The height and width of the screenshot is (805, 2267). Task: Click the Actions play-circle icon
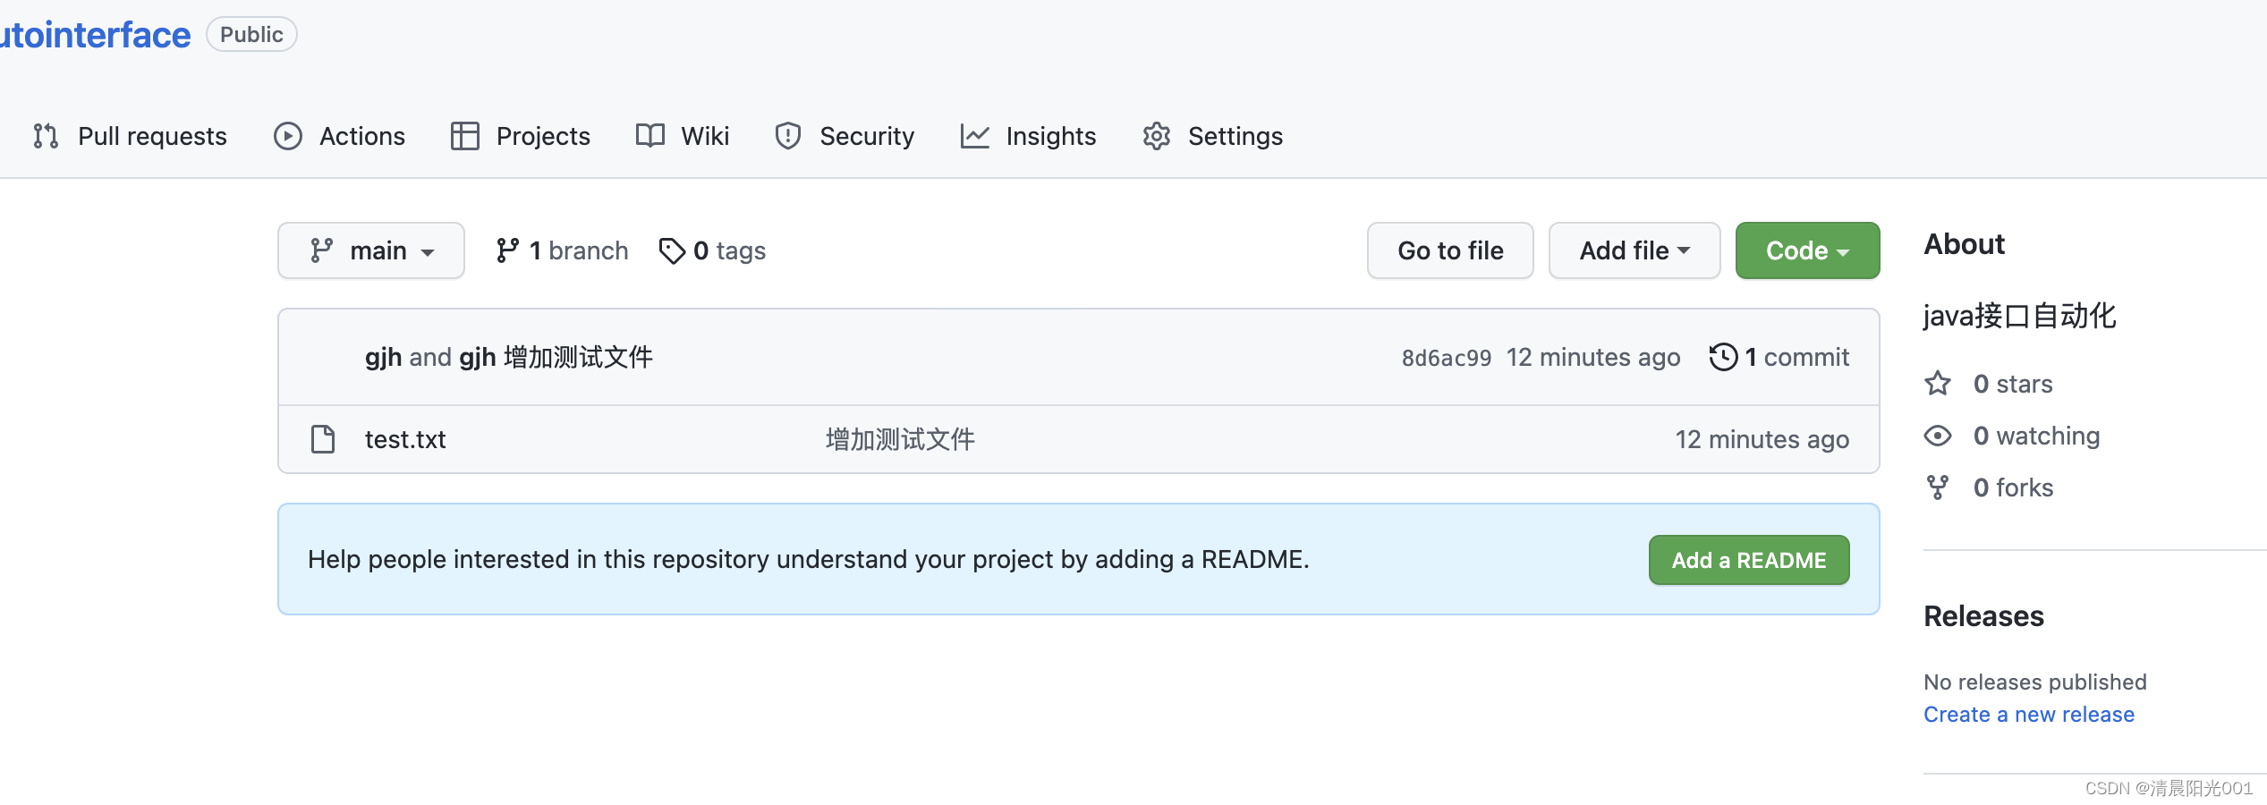(x=287, y=136)
